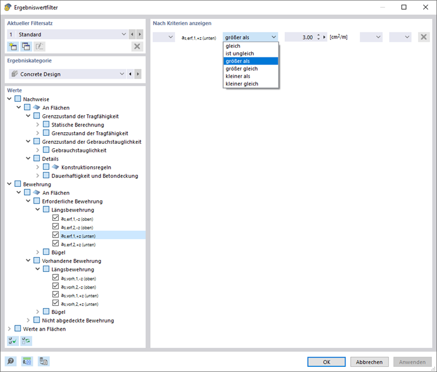The height and width of the screenshot is (372, 437).
Task: Rename filter set pencil icon
Action: coord(39,46)
